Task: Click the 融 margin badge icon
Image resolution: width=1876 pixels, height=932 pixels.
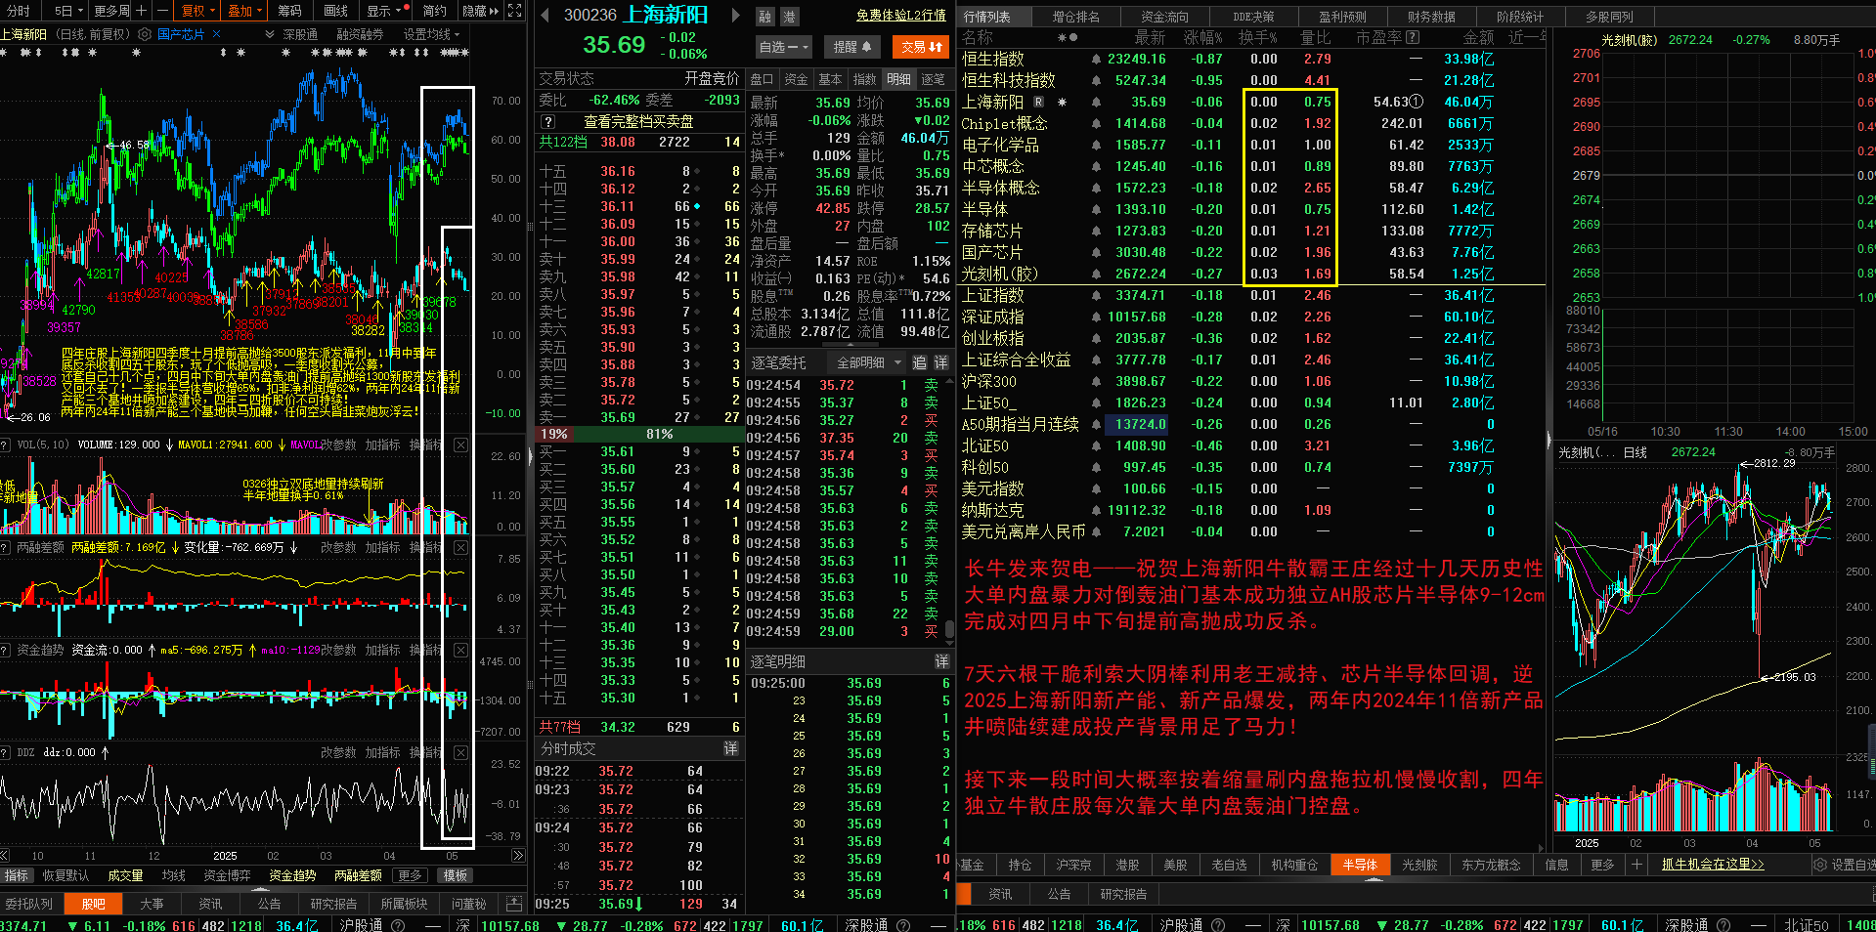Action: pyautogui.click(x=764, y=16)
